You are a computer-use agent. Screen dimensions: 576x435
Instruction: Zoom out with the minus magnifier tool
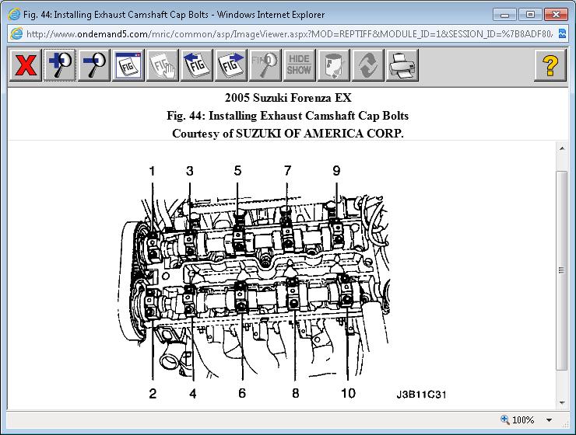point(93,65)
